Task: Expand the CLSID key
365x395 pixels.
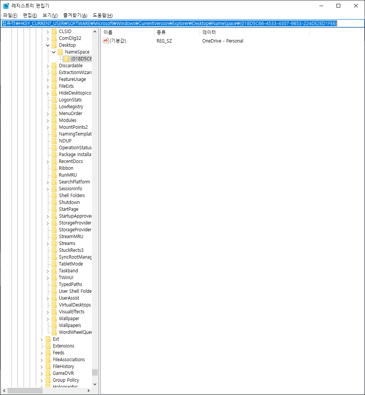Action: [x=48, y=32]
